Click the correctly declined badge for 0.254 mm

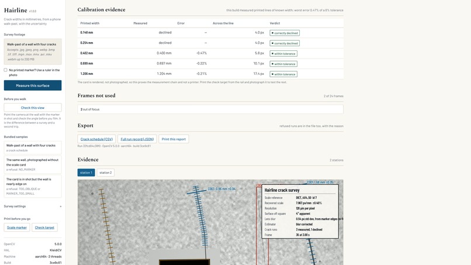coord(285,43)
